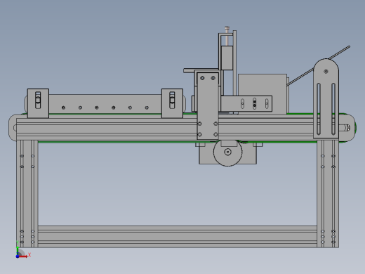
Task: Pick the right vertical frame leg
Action: tap(328, 193)
